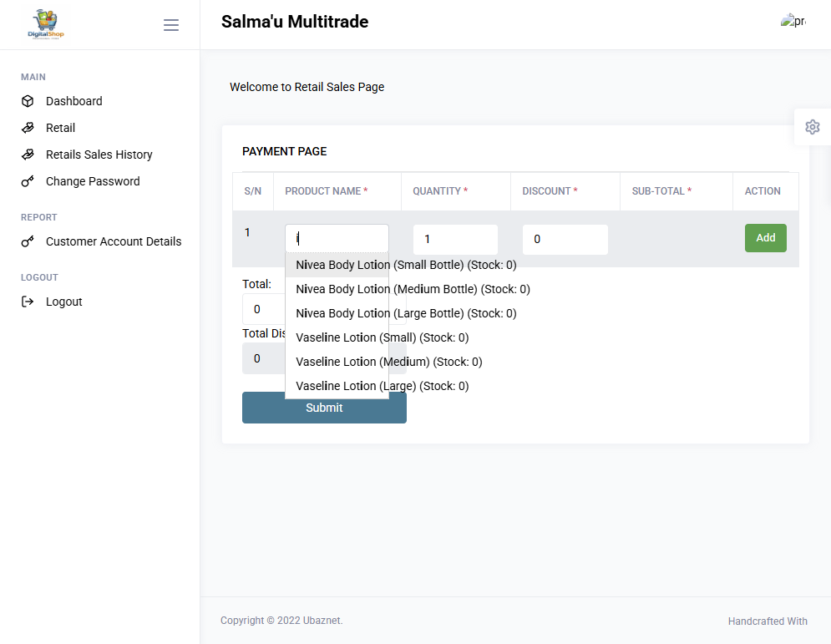The image size is (831, 644).
Task: Click the S/N column header
Action: (x=253, y=191)
